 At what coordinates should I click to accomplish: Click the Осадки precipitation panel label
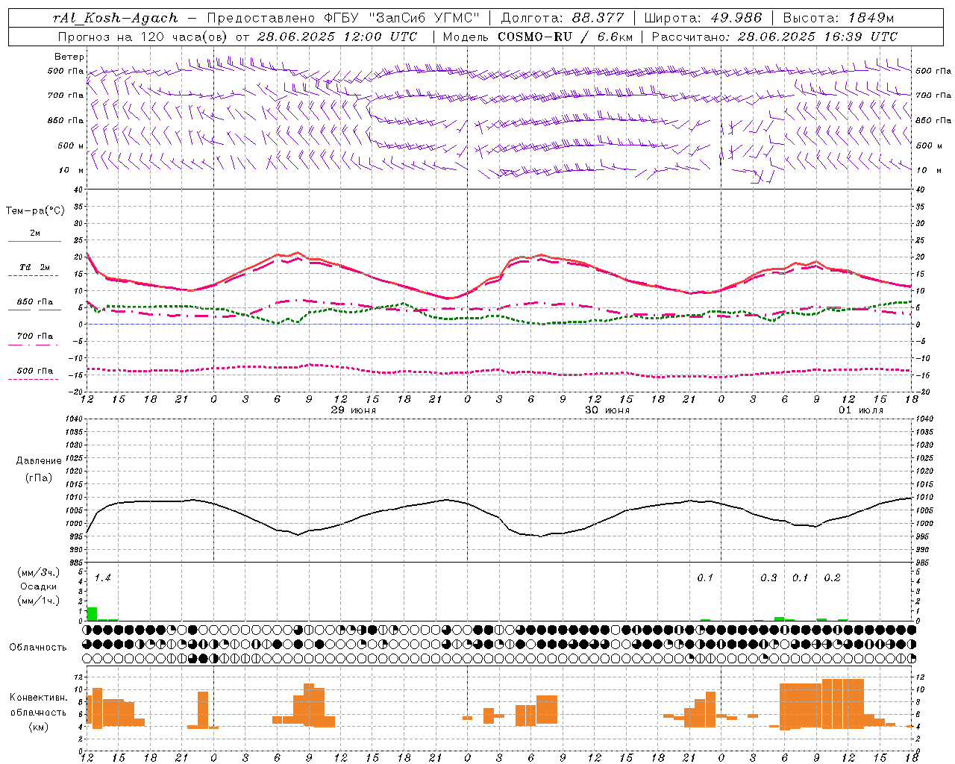point(38,586)
